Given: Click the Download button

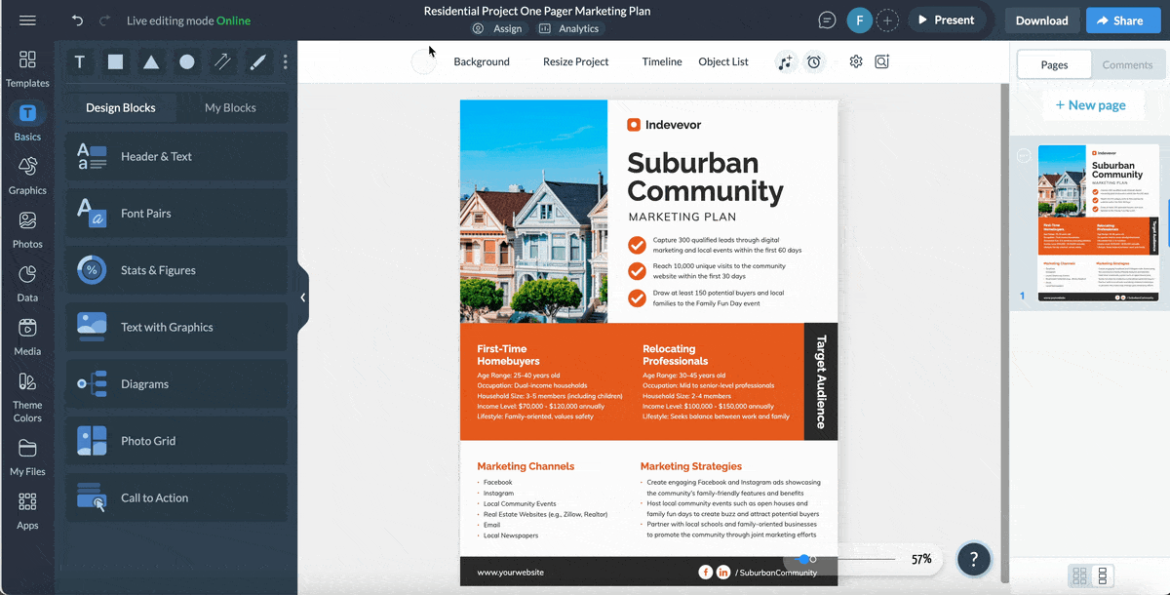Looking at the screenshot, I should [1041, 20].
